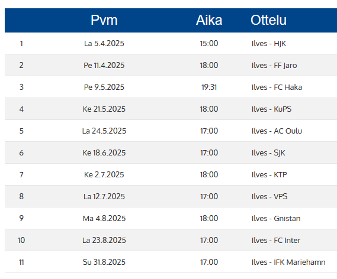Click the date Su 31.8.2025
The width and height of the screenshot is (337, 279).
coord(104,262)
